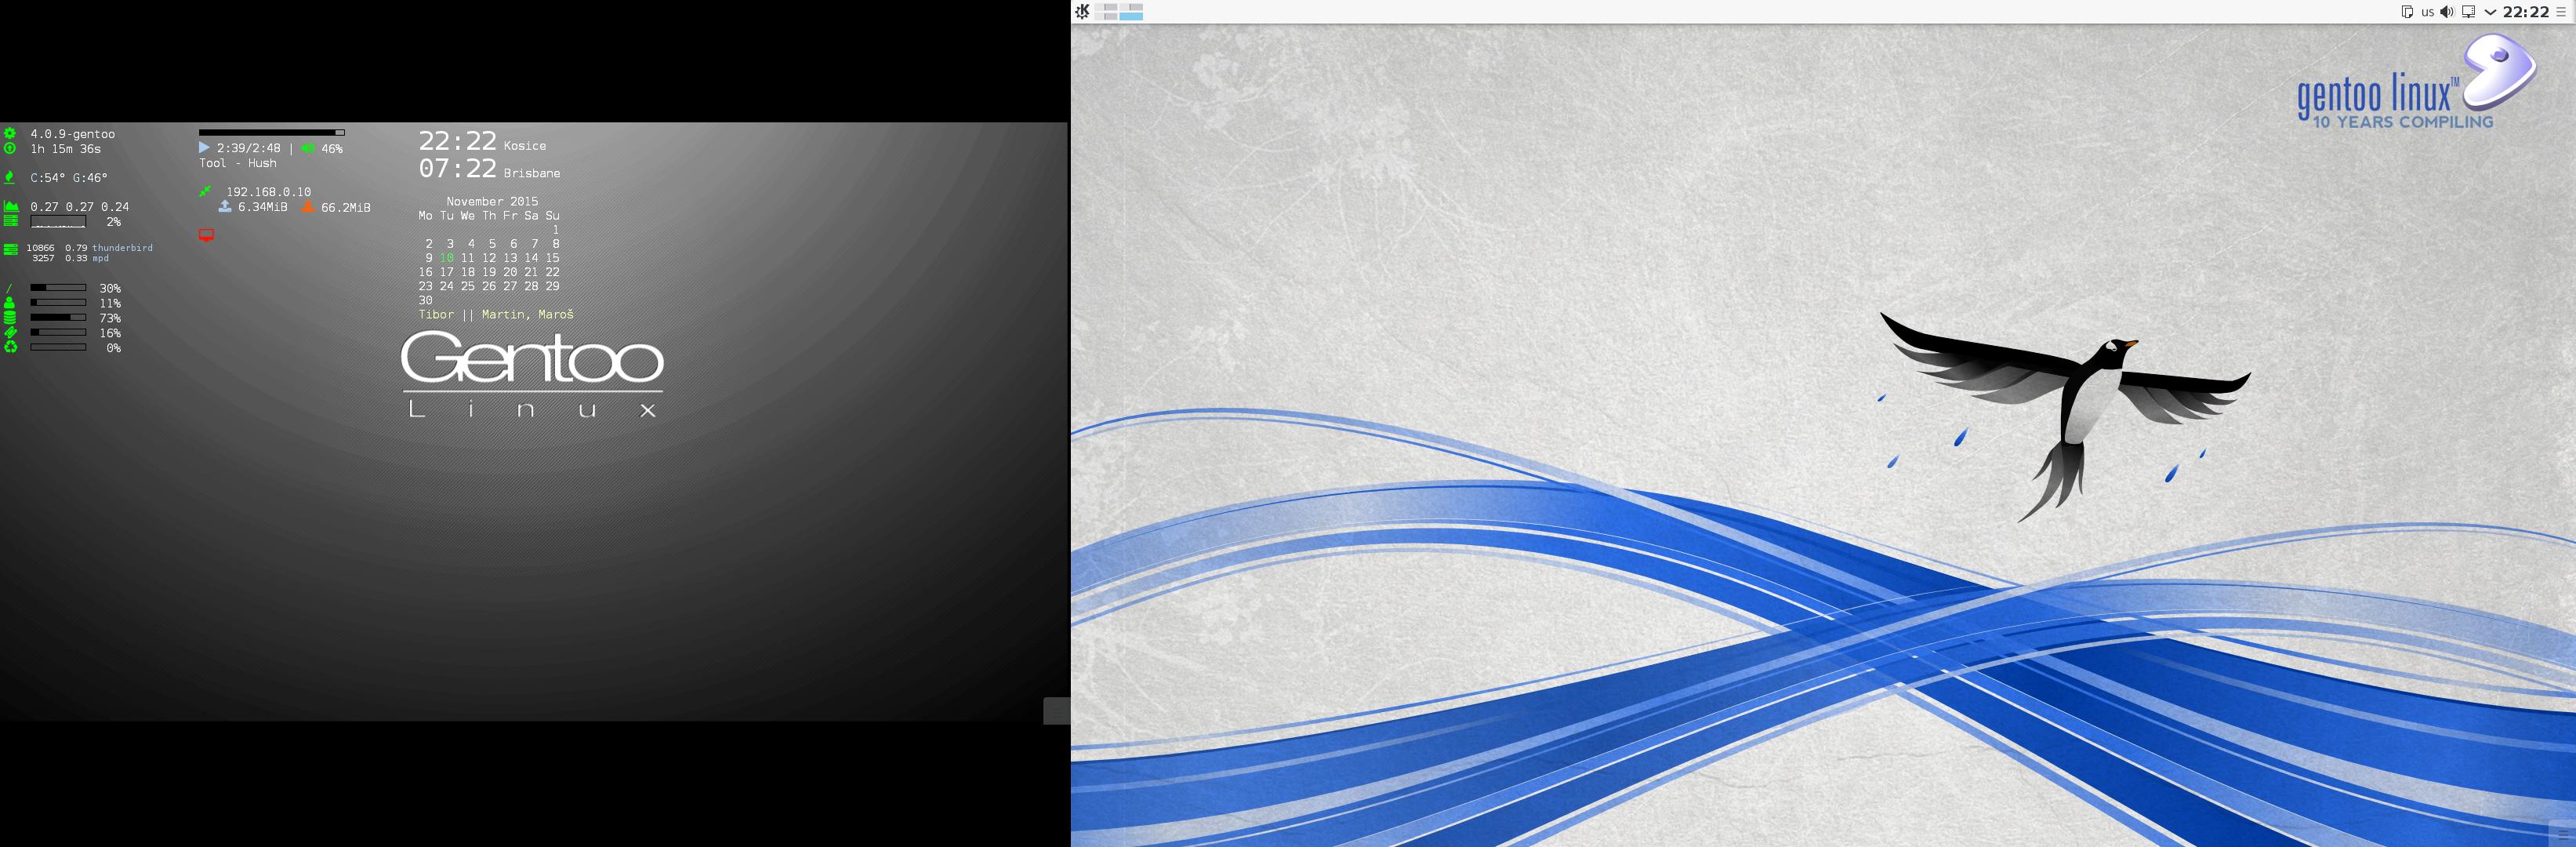This screenshot has width=2576, height=847.
Task: Open the network monitor tray icon
Action: pyautogui.click(x=2468, y=12)
